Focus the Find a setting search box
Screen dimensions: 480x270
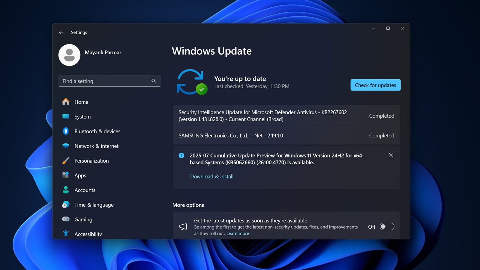pos(109,81)
